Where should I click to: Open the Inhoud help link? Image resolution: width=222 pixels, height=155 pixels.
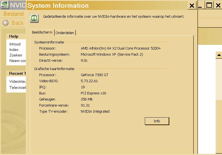coord(15,44)
